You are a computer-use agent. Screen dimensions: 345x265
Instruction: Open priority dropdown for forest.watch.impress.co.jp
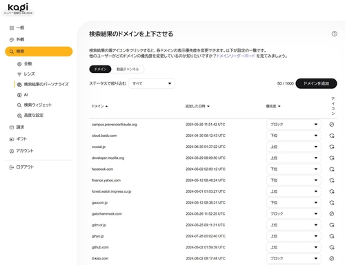(x=294, y=191)
